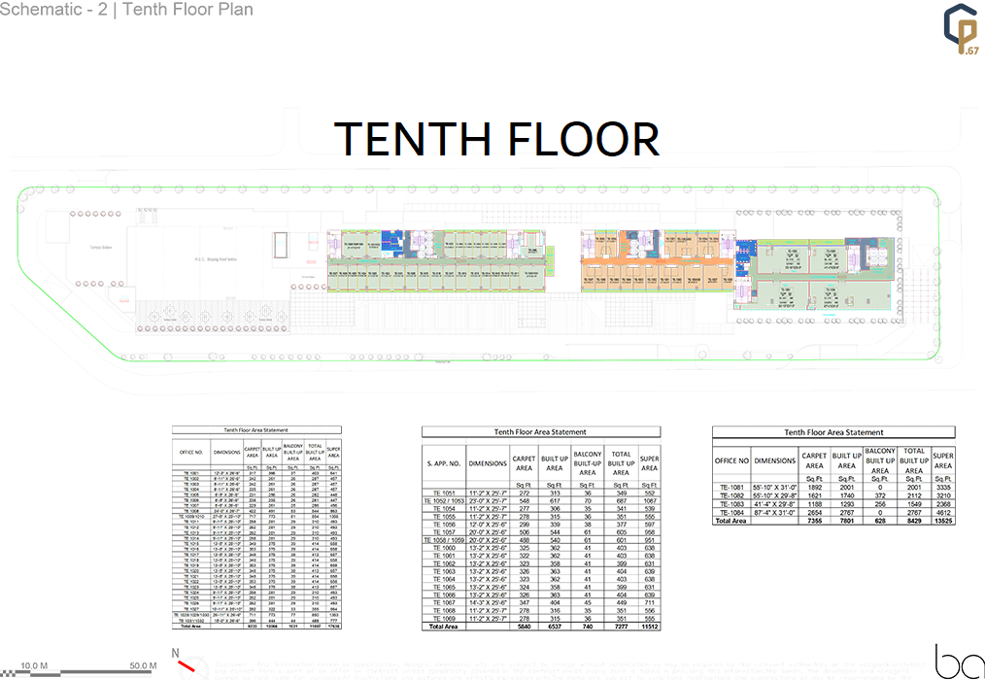The height and width of the screenshot is (680, 985).
Task: Click the large 'TENTH FLOOR' title
Action: [496, 138]
